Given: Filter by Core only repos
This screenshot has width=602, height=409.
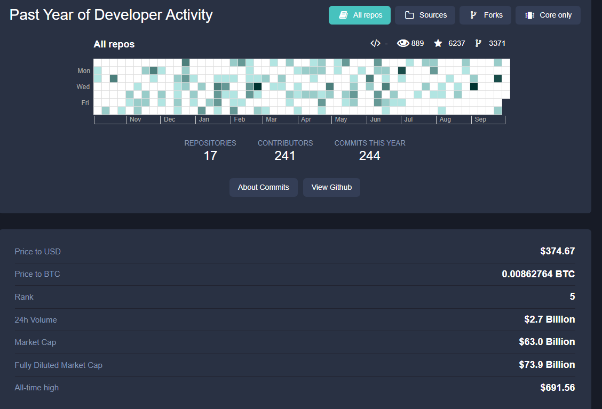Looking at the screenshot, I should pyautogui.click(x=548, y=15).
